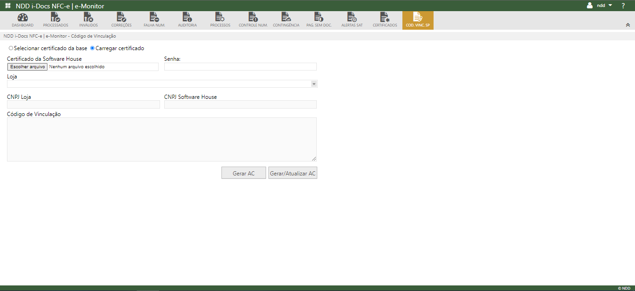Click the app grid icon in header
635x291 pixels.
[x=8, y=6]
